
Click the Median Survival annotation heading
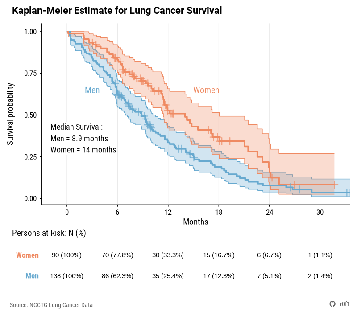click(76, 127)
